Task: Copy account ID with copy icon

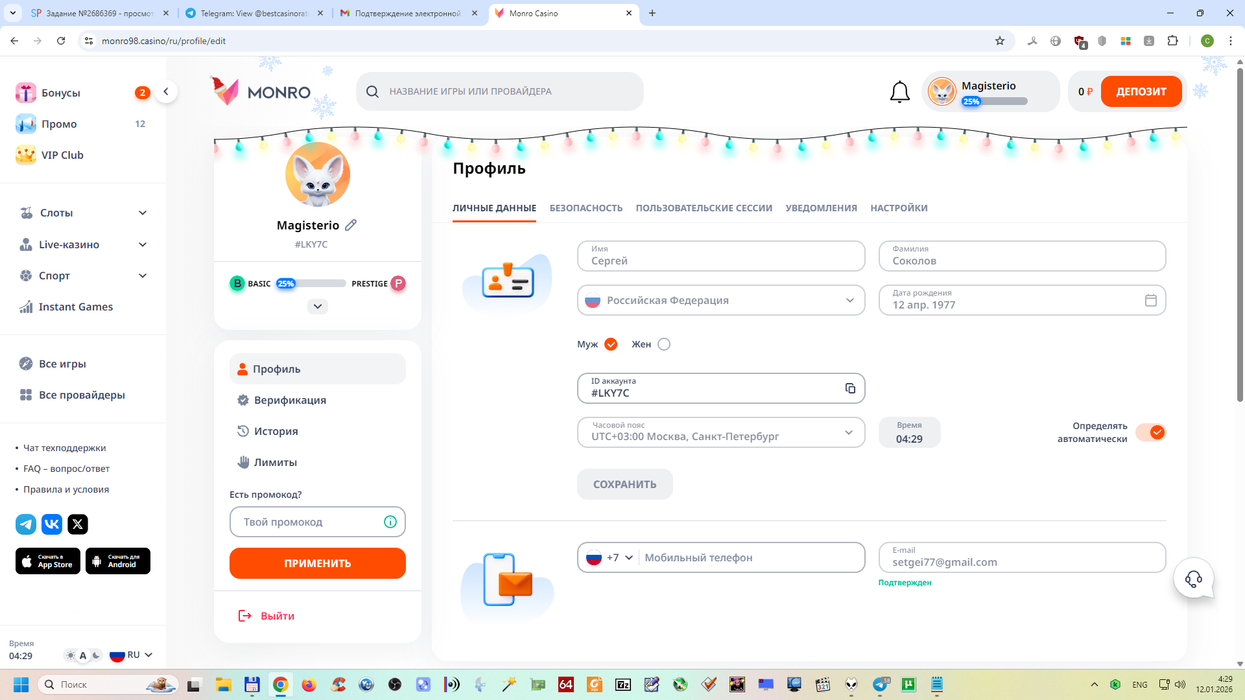Action: click(x=850, y=388)
